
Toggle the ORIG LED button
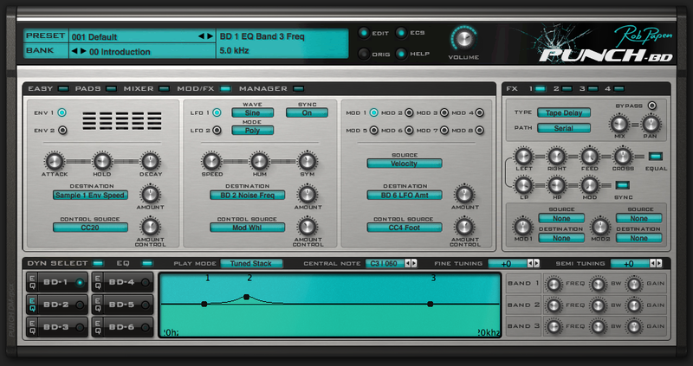(x=364, y=54)
